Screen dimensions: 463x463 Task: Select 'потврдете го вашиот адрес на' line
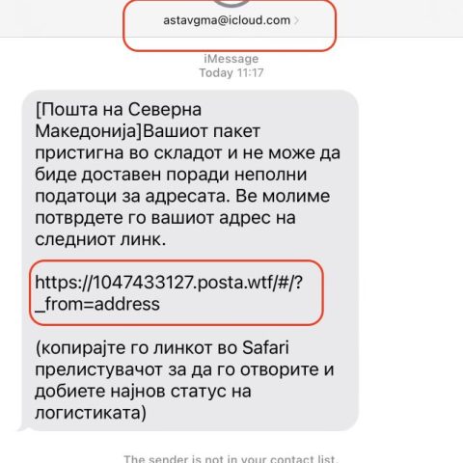click(x=165, y=218)
